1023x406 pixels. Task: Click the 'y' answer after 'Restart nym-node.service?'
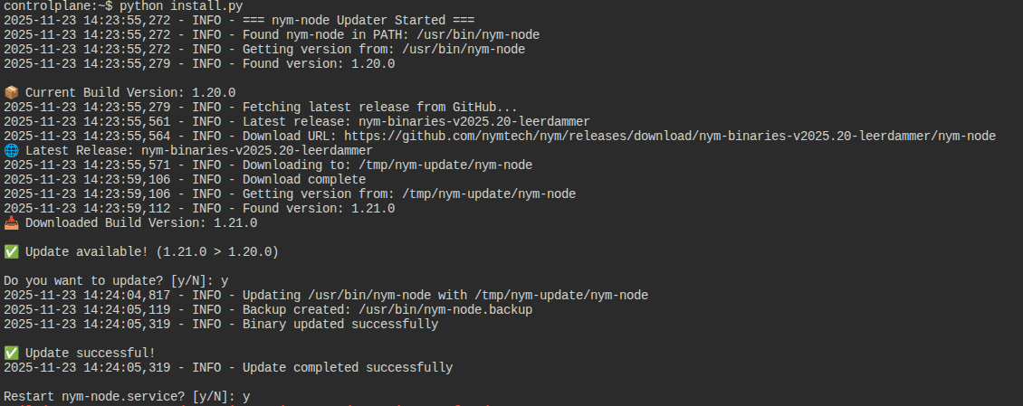[x=246, y=396]
